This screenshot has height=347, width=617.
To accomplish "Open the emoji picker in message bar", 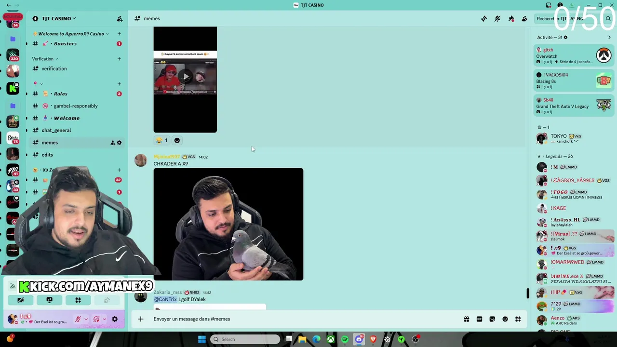I will click(x=505, y=319).
